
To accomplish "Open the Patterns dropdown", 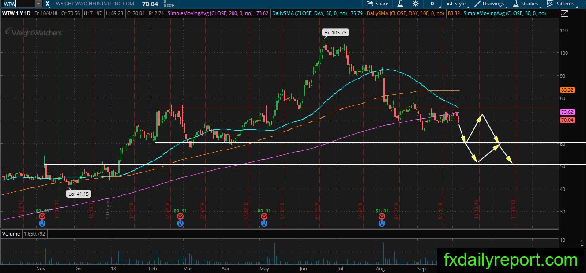I will coord(560,4).
